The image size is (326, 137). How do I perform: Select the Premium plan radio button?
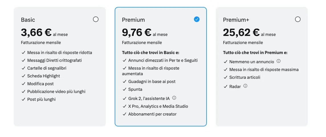point(197,19)
